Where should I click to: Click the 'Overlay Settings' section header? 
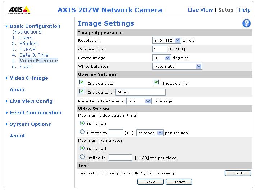(97, 74)
